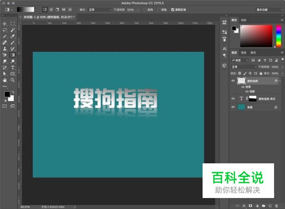Screen dimensions: 285x209
Task: Select the Zoom tool
Action: click(13, 80)
